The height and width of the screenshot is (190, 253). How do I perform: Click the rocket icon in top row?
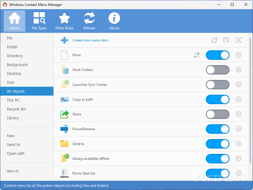(x=214, y=40)
